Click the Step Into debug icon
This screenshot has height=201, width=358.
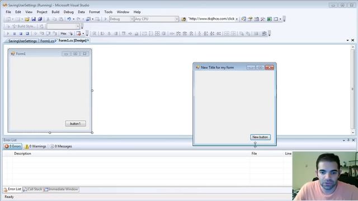[42, 33]
